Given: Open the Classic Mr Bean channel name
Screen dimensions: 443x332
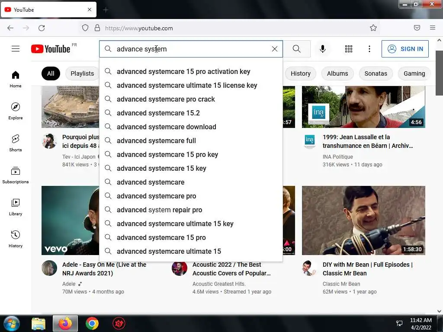Looking at the screenshot, I should 341,284.
